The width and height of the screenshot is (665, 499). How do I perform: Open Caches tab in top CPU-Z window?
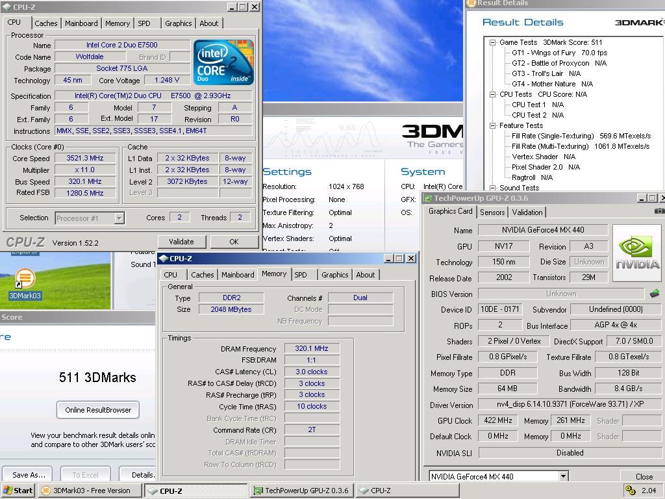(x=46, y=23)
